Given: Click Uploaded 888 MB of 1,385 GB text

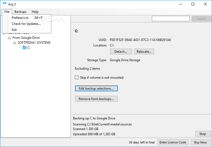Looking at the screenshot, I should [x=94, y=134].
